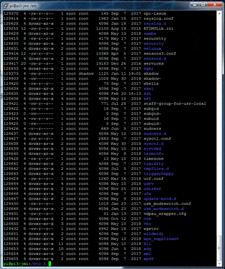This screenshot has height=269, width=225.
Task: Click the wpa_supplicant directory name
Action: [161, 239]
